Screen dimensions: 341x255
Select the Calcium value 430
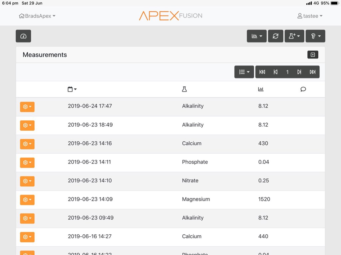coord(263,143)
